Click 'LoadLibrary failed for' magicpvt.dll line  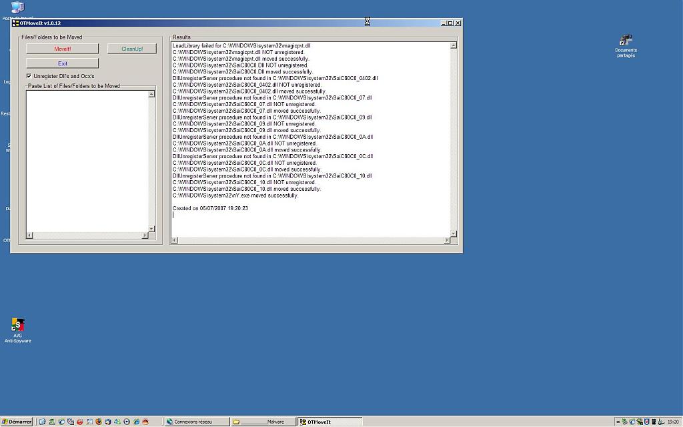click(241, 46)
